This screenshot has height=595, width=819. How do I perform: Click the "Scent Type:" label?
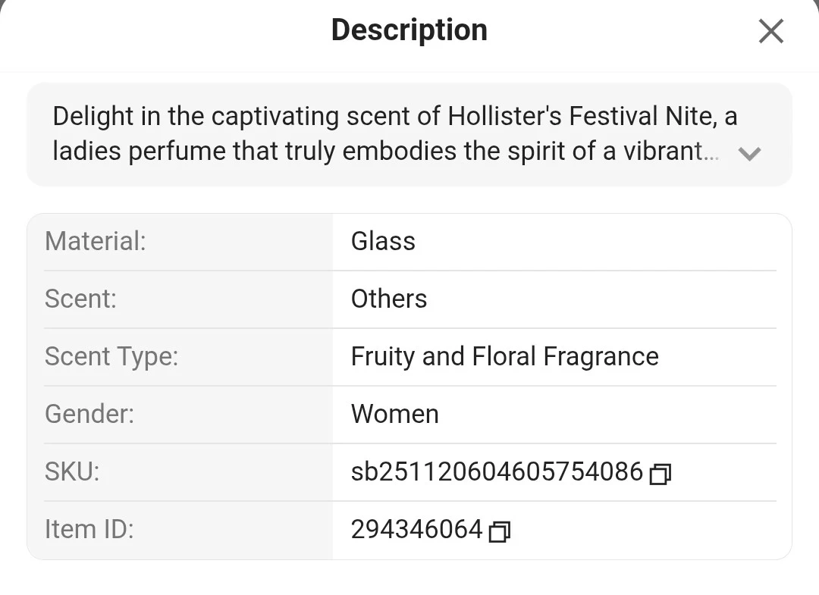(x=111, y=356)
